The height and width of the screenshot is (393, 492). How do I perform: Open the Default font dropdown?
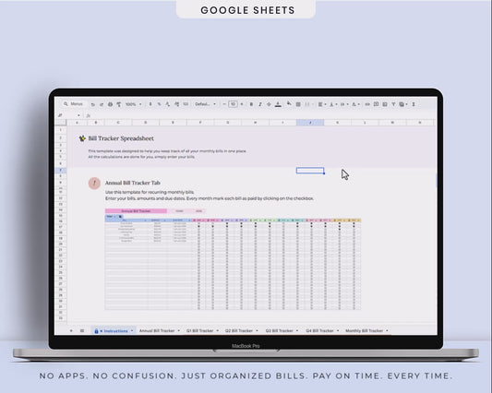205,104
